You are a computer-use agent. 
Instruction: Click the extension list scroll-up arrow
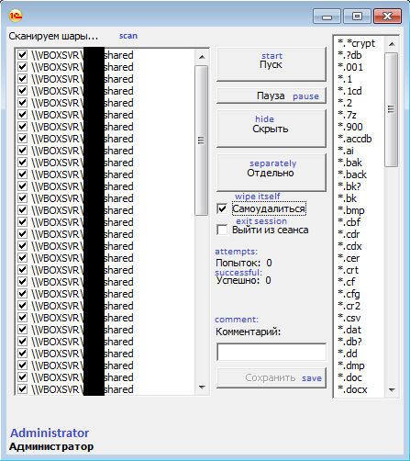392,44
